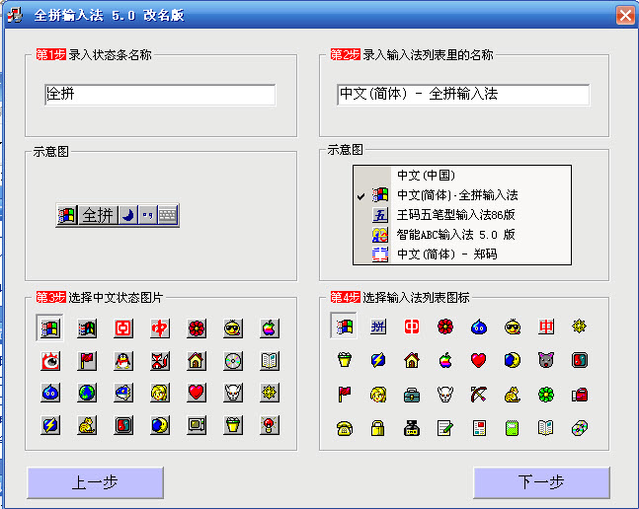Screen dimensions: 639x509
Task: Choose the tilted CD icon in step 4
Action: coord(579,428)
